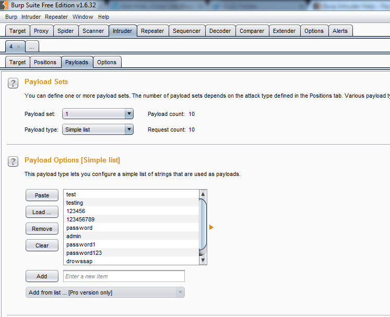Open the Payload set dropdown
The height and width of the screenshot is (317, 390).
(x=98, y=114)
